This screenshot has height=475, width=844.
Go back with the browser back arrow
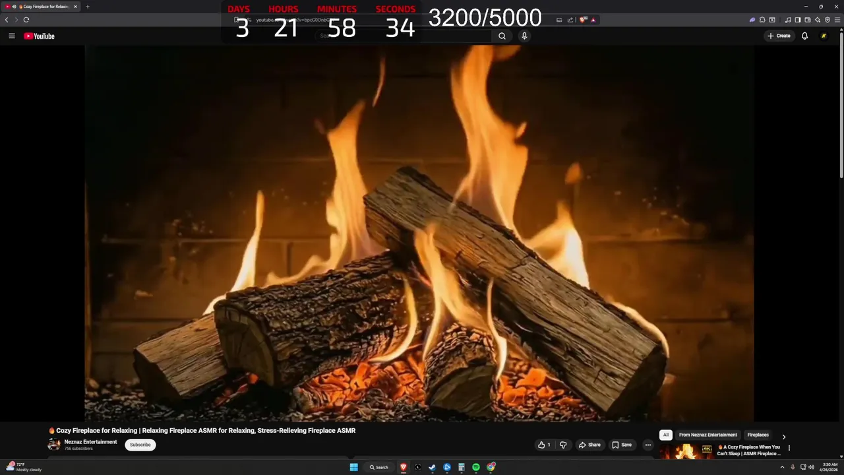point(7,20)
